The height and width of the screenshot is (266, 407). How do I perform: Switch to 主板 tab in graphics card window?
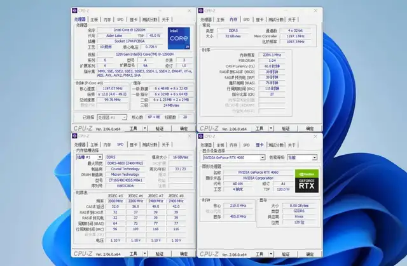(220, 145)
